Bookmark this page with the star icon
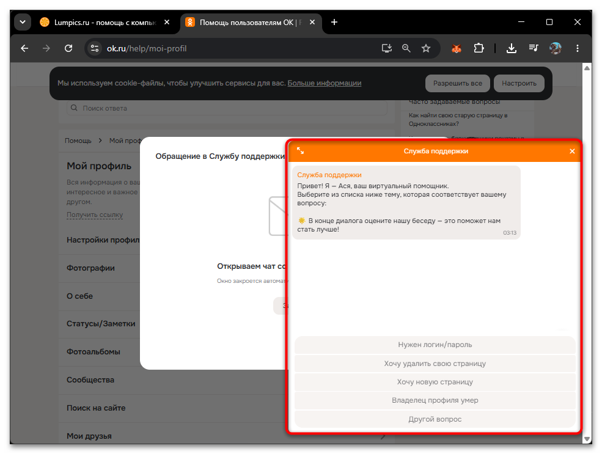Image resolution: width=602 pixels, height=454 pixels. (x=426, y=48)
